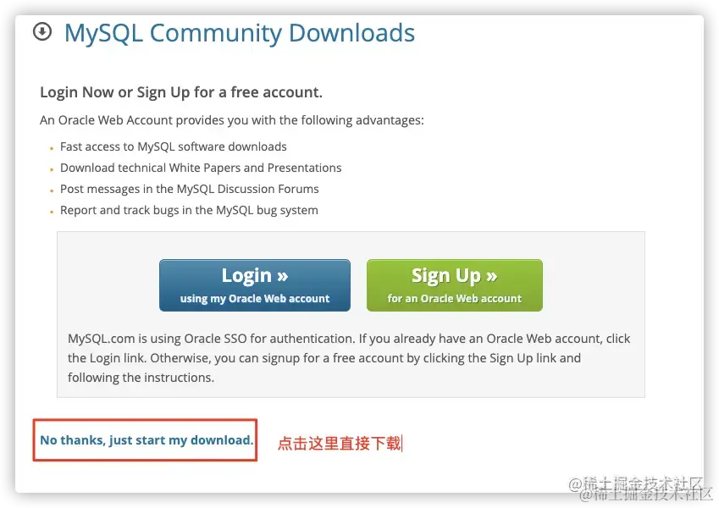Image resolution: width=719 pixels, height=508 pixels.
Task: Open the MySQL Community Downloads heading link
Action: [240, 34]
